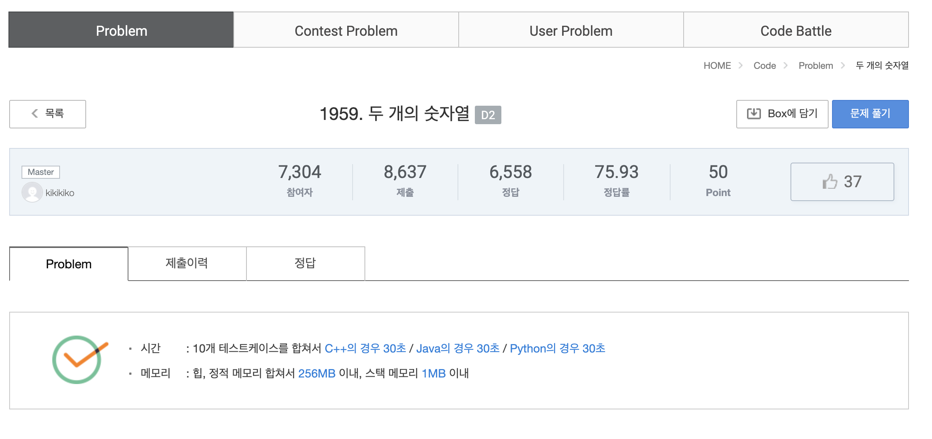
Task: Open the Code Battle tab
Action: [x=795, y=30]
